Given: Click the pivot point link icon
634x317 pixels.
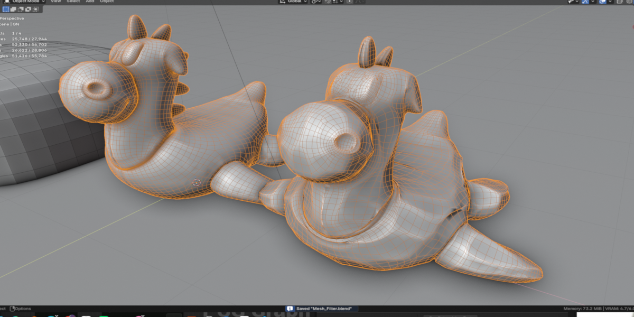Looking at the screenshot, I should [x=314, y=2].
